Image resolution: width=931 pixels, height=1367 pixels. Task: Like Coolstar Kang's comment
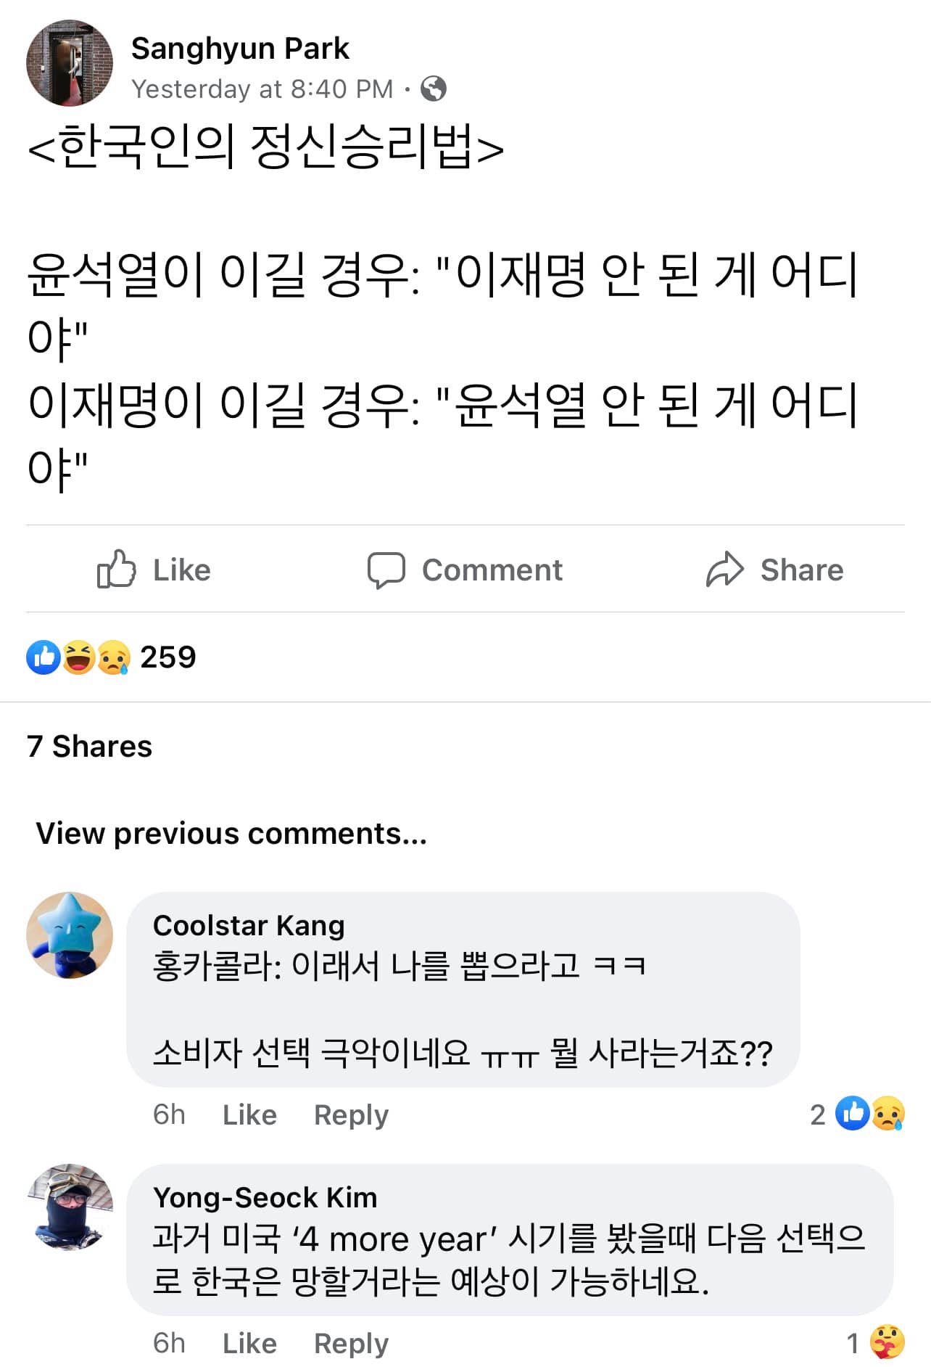tap(249, 1114)
